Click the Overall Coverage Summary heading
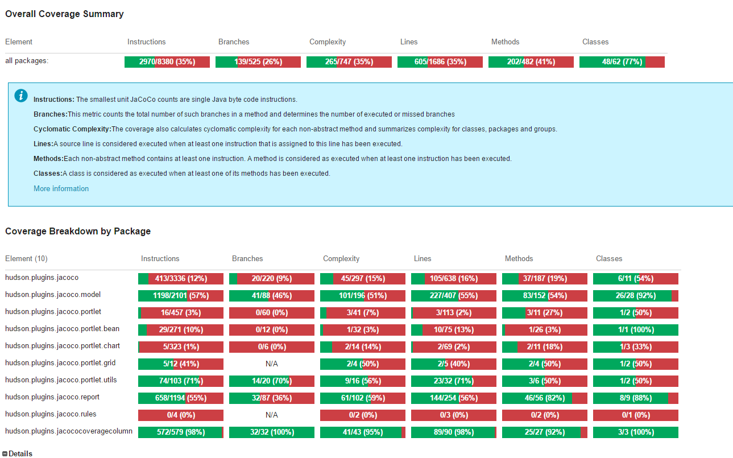This screenshot has width=733, height=458. [64, 14]
